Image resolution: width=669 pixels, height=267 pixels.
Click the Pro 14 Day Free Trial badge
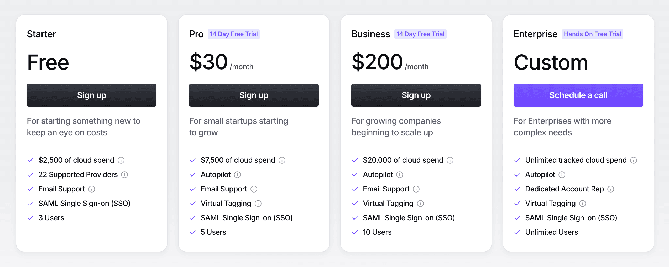234,34
